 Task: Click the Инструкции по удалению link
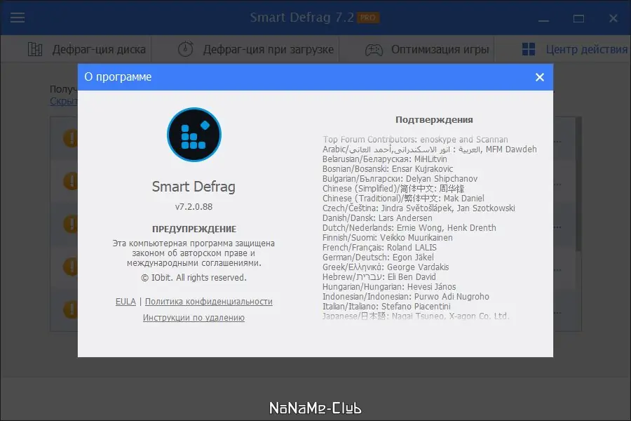(x=194, y=317)
